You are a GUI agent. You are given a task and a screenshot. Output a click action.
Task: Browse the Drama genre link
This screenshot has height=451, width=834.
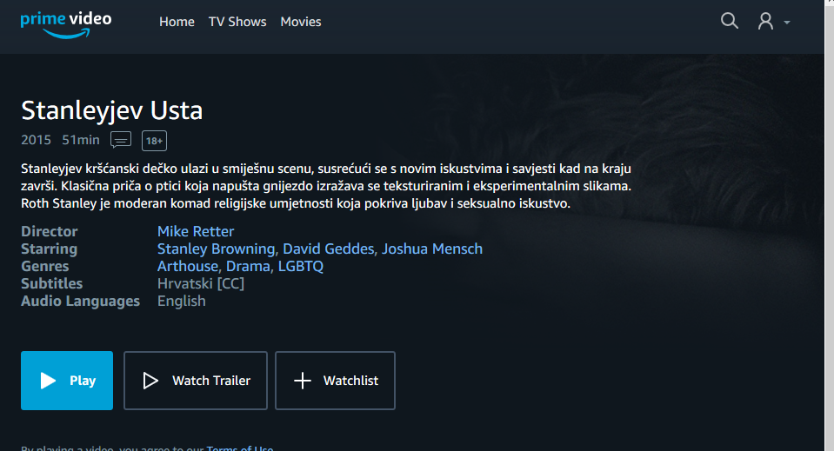point(248,266)
